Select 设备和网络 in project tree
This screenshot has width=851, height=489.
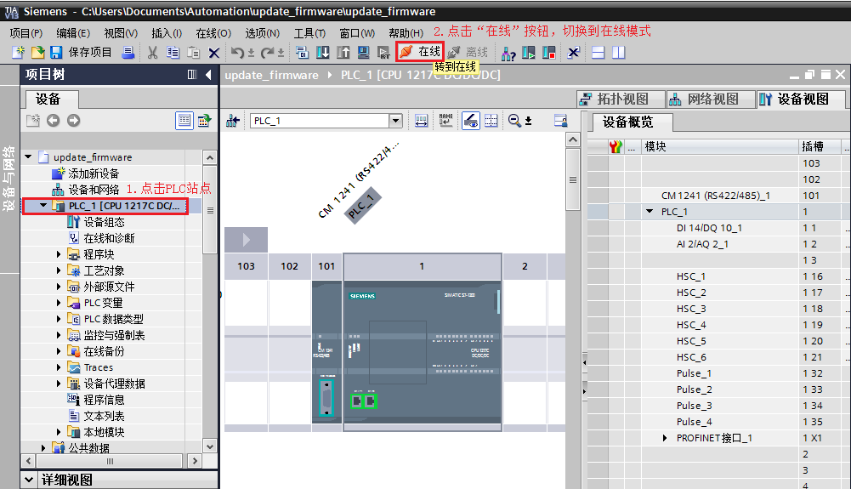coord(86,190)
